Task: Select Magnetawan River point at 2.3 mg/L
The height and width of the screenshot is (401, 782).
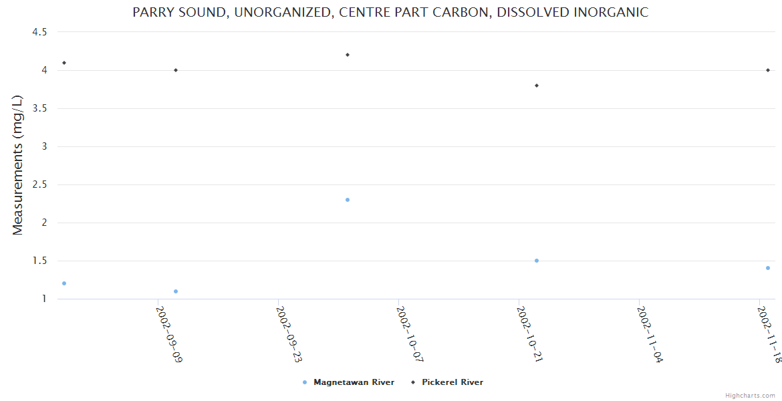Action: (348, 200)
